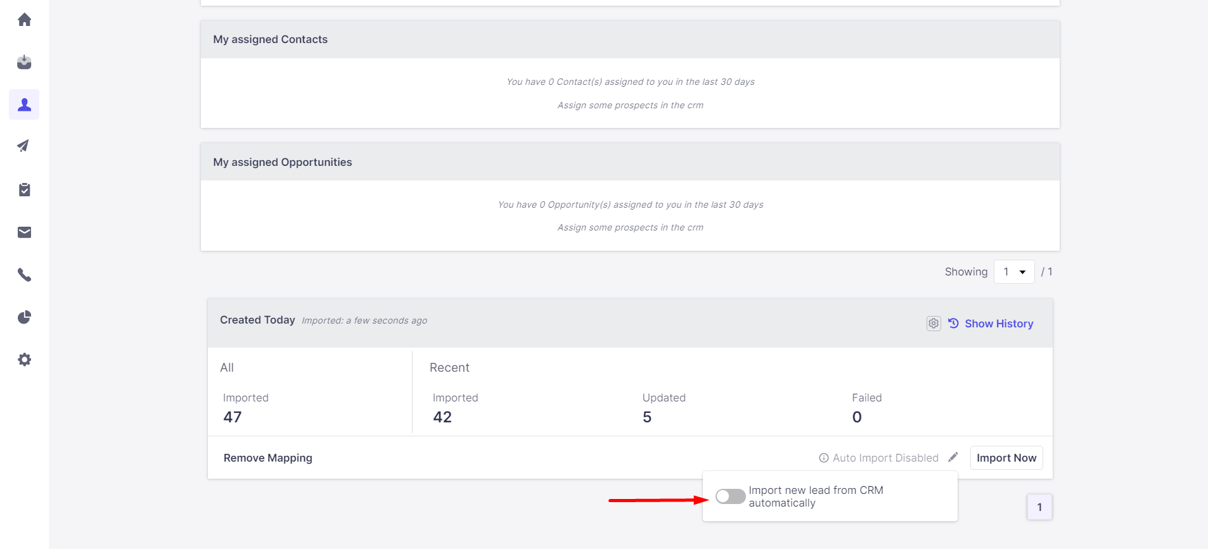Open the paper plane campaigns icon
Viewport: 1208px width, 549px height.
[24, 146]
